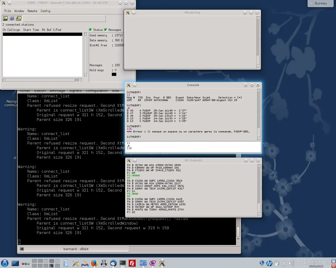Launch Firefox from the panel
Viewport: 336px width, 268px height.
pos(94,263)
